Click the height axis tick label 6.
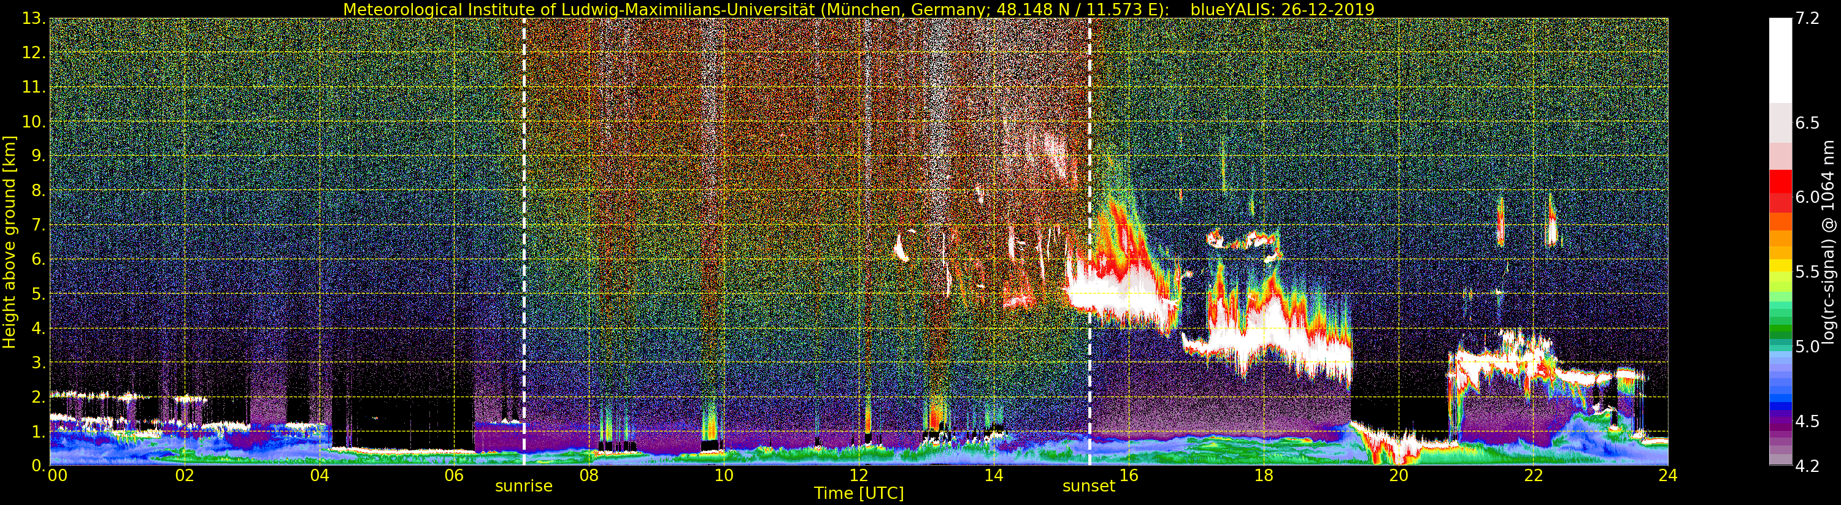 pyautogui.click(x=39, y=259)
